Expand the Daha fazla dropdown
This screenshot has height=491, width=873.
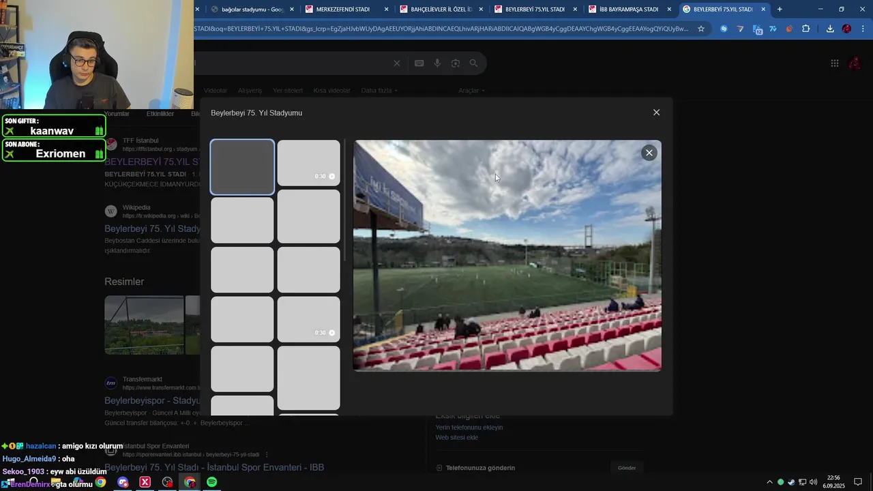click(x=379, y=91)
